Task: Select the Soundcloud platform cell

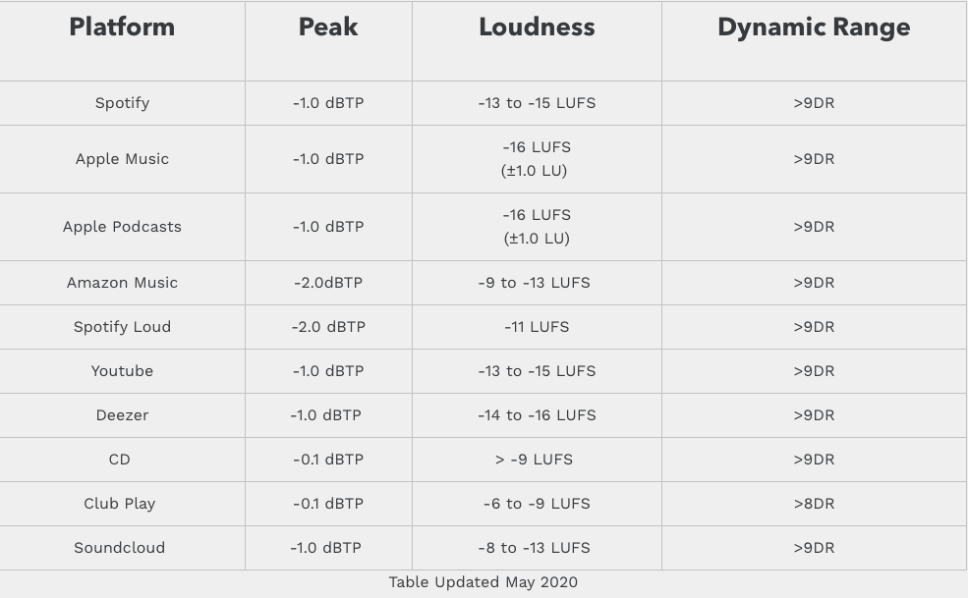Action: click(120, 548)
